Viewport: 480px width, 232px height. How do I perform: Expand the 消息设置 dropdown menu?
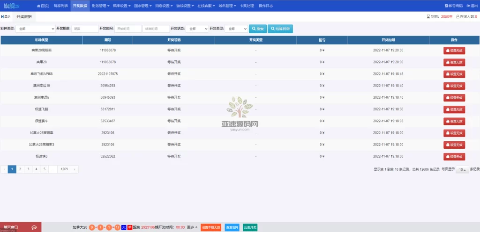[x=164, y=6]
